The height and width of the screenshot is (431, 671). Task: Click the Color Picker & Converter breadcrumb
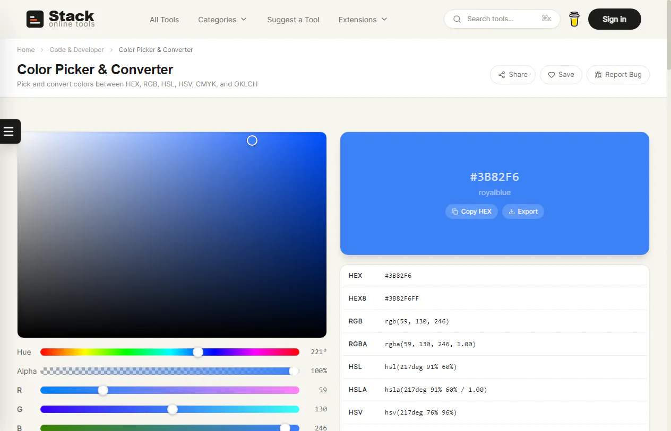tap(156, 50)
